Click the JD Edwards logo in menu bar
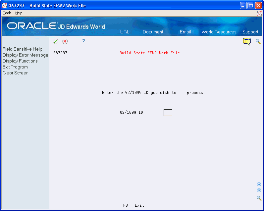 tap(259, 13)
